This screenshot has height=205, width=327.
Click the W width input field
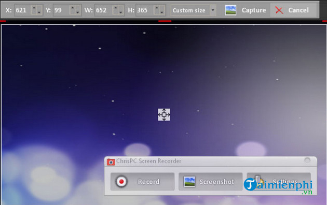pyautogui.click(x=103, y=10)
